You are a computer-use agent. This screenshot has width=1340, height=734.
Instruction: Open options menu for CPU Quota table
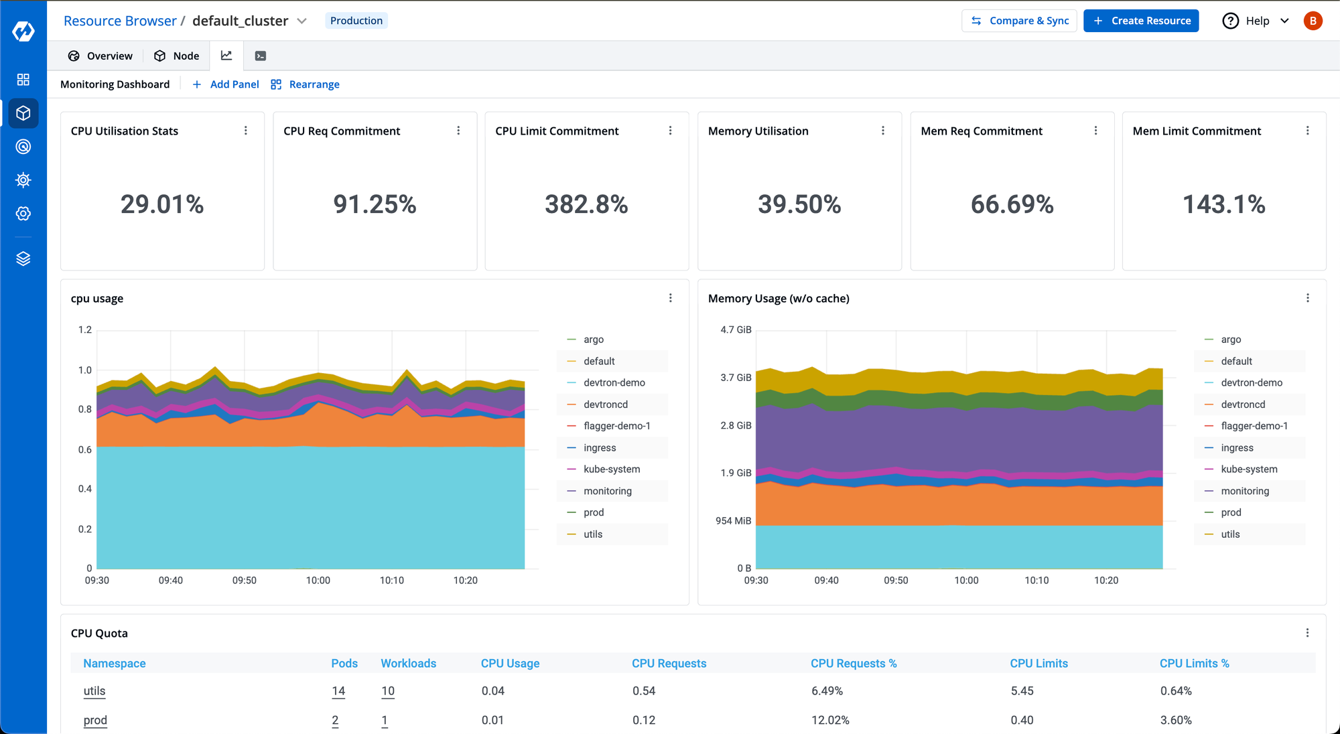click(1308, 633)
